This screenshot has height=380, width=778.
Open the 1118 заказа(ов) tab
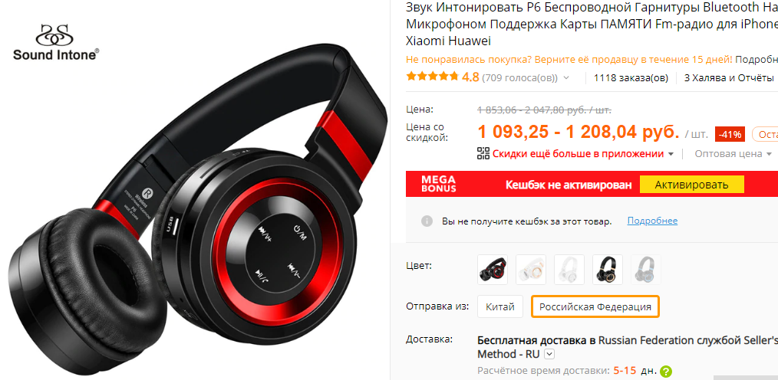[631, 78]
